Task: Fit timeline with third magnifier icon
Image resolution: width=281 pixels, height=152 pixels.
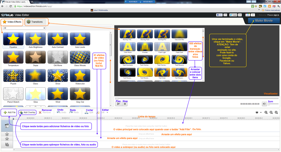Action: click(x=276, y=113)
